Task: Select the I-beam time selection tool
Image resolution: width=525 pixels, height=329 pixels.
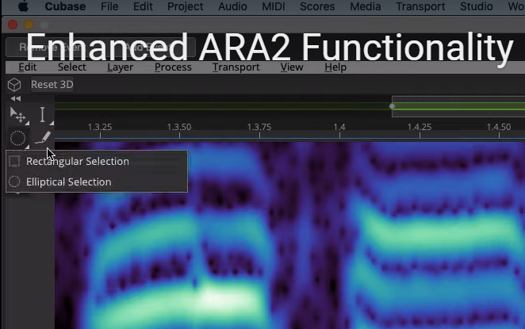Action: point(43,114)
